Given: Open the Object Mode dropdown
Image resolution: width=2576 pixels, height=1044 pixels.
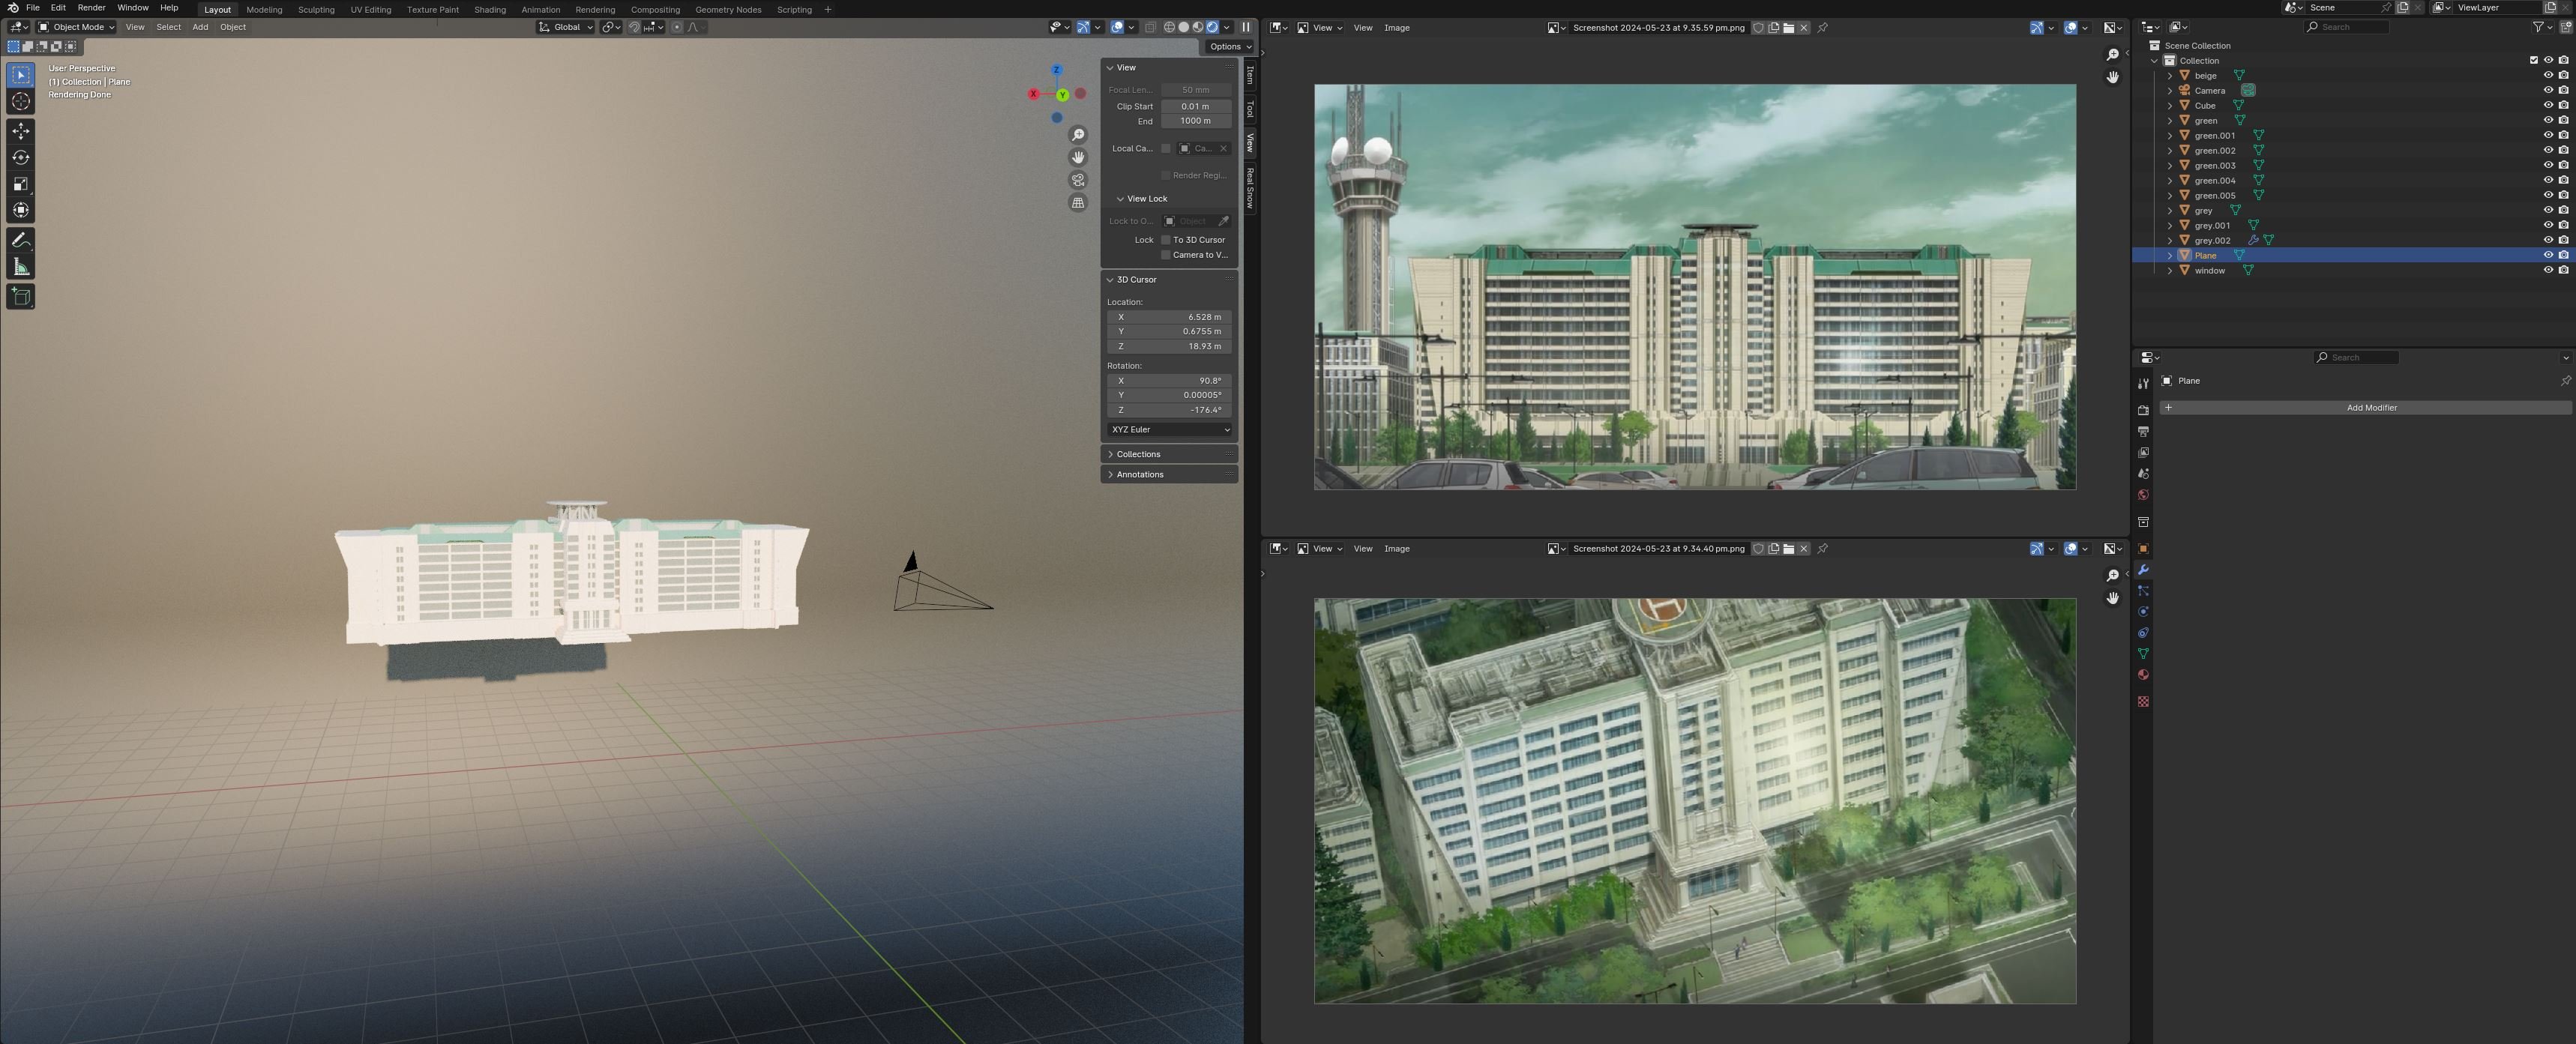Looking at the screenshot, I should click(76, 27).
